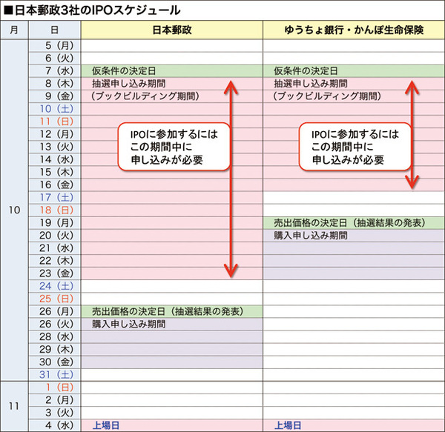Click the '28 (水)' date cell
Screen dimensions: 445x432
(54, 336)
